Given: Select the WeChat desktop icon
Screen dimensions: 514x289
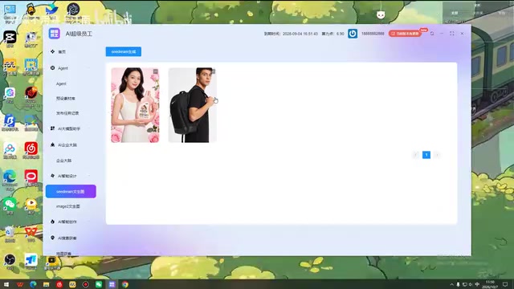Looking at the screenshot, I should tap(10, 206).
